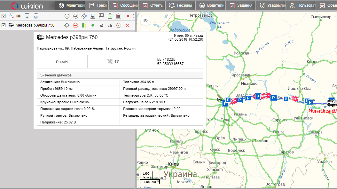This screenshot has width=337, height=189.
Task: Open the three-dot column options menu
Action: coord(133,16)
